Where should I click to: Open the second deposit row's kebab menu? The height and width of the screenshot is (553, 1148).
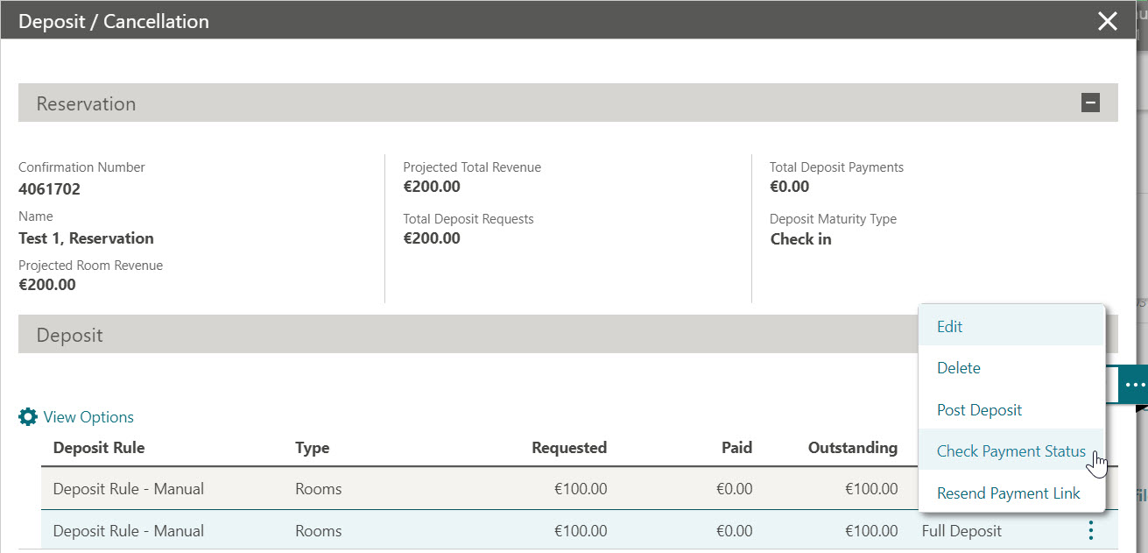pyautogui.click(x=1090, y=530)
